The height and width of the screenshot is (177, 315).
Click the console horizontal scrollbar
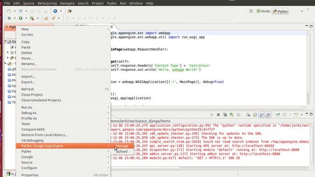146,168
